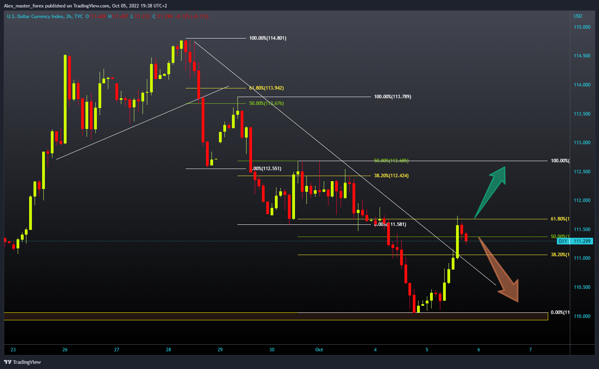Click the high value H111.457
Screen dimensions: 599x369
point(118,17)
